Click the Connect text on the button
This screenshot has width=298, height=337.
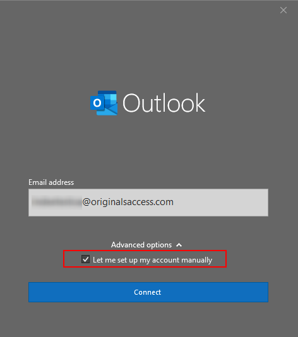(147, 292)
